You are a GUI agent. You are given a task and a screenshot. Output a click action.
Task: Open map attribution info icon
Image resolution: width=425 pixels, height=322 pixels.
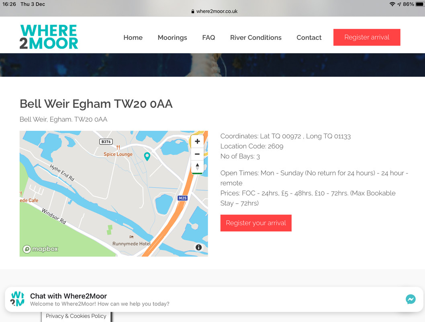199,248
